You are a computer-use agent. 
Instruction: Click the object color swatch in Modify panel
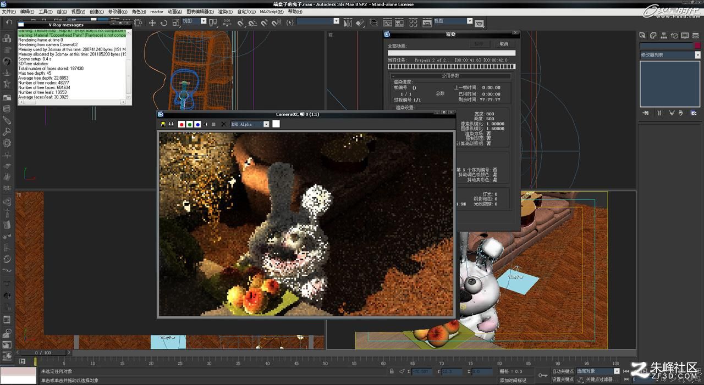(x=698, y=46)
